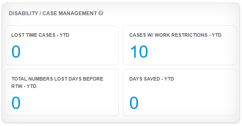Click the digit 1 in the 10 value
The height and width of the screenshot is (126, 242).
134,52
